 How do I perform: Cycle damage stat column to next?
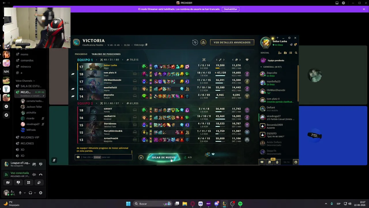224,60
